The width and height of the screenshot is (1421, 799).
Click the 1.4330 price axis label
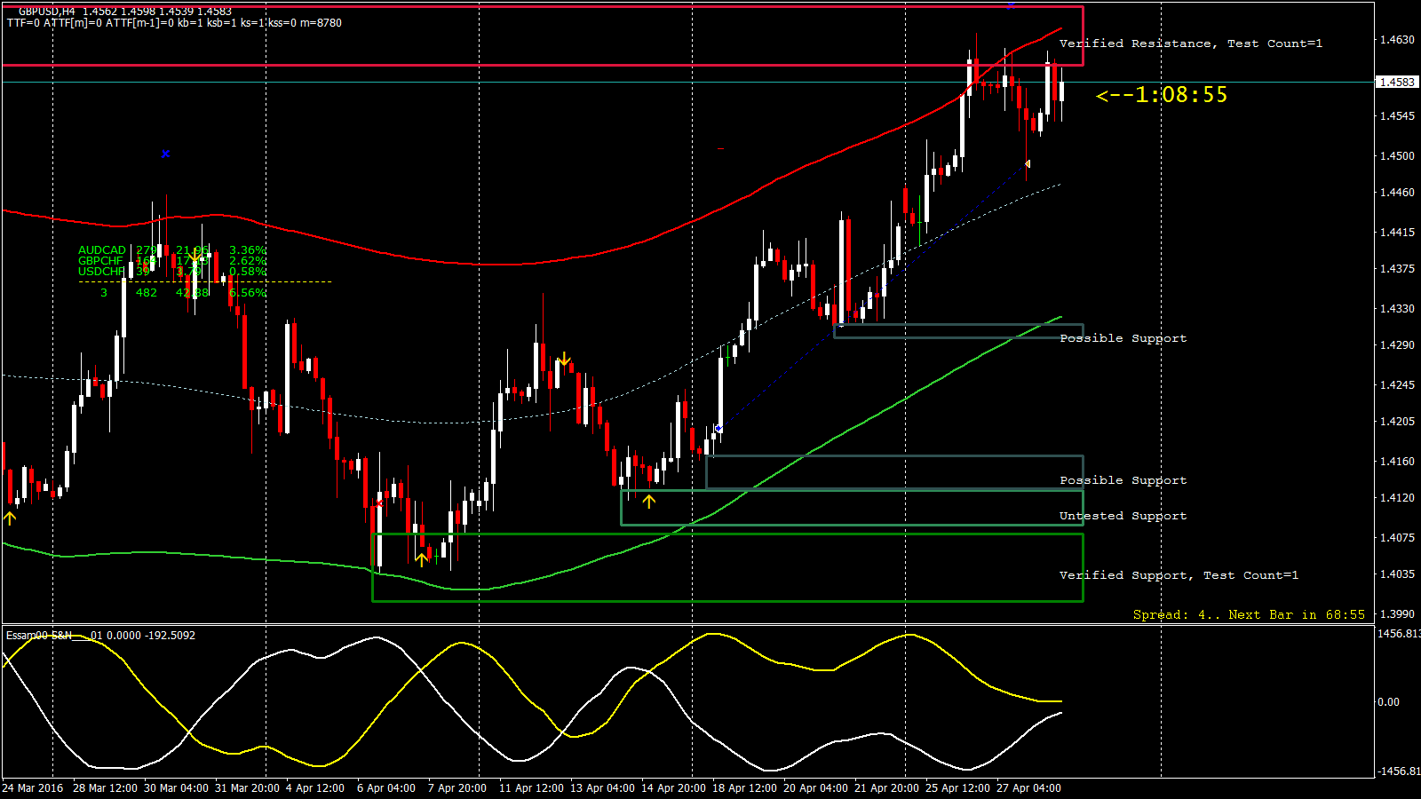pyautogui.click(x=1397, y=309)
